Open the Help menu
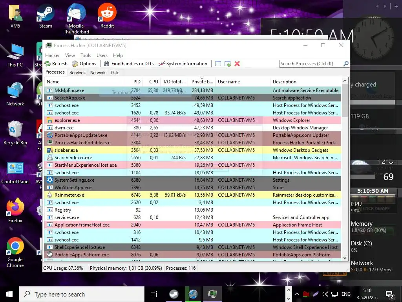Screen dimensions: 402x302 coord(118,55)
